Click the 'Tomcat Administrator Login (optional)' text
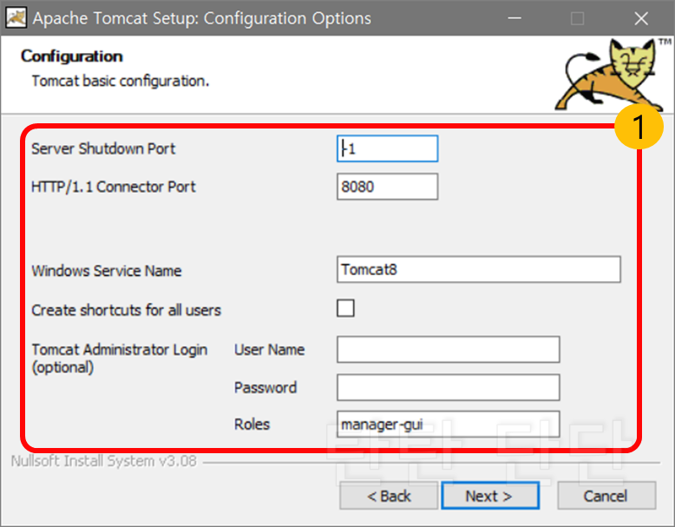This screenshot has height=527, width=675. point(119,359)
